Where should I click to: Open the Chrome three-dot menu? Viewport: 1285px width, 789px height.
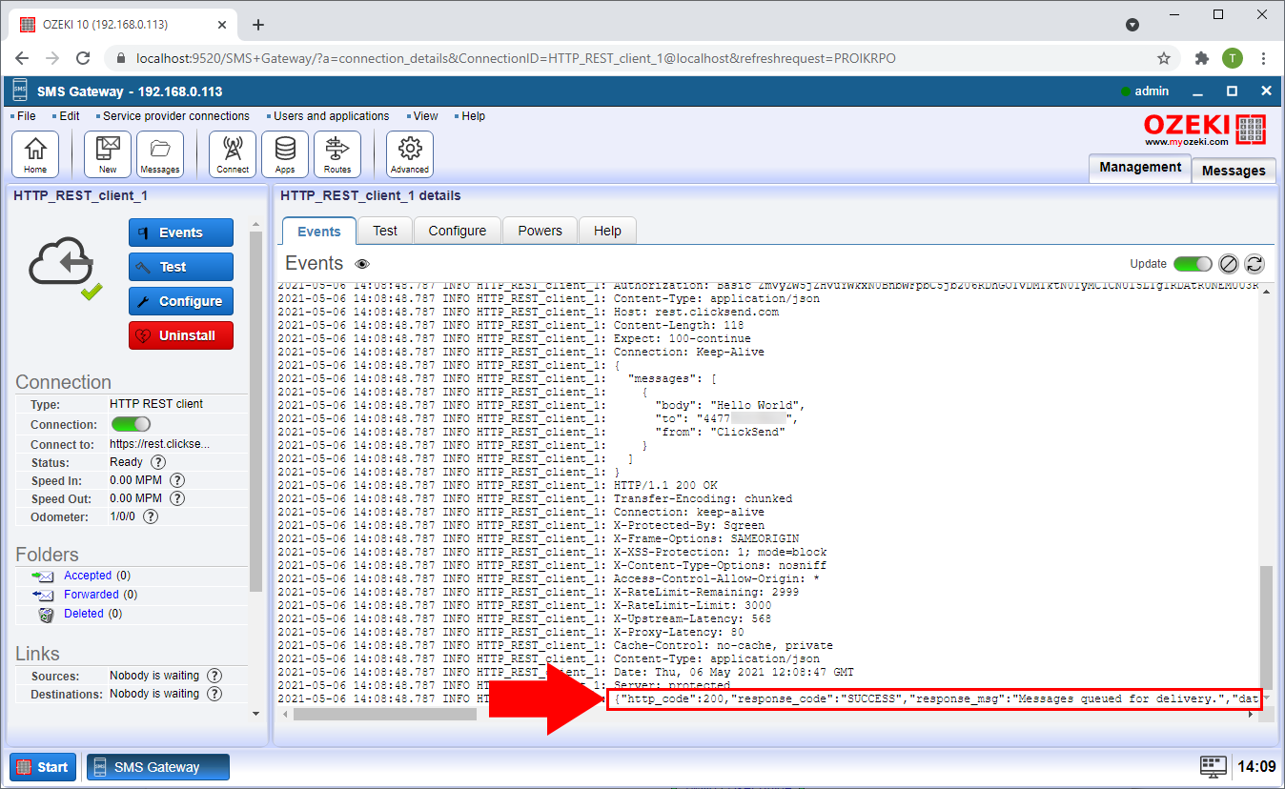pyautogui.click(x=1263, y=58)
